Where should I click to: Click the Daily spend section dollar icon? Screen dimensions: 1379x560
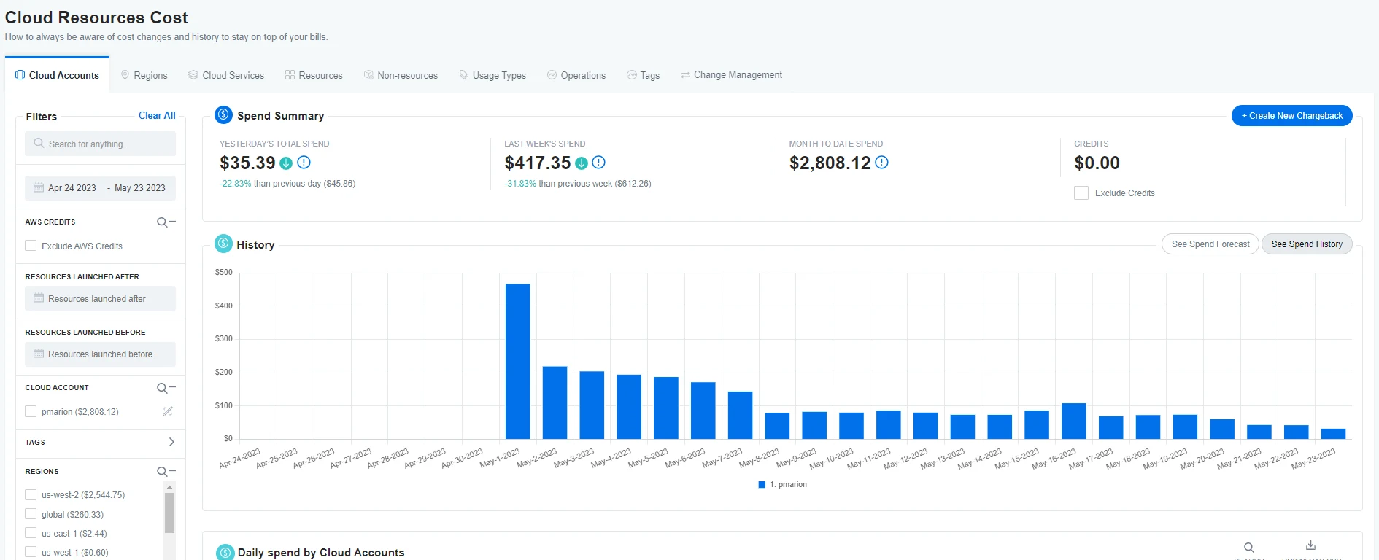click(x=225, y=552)
